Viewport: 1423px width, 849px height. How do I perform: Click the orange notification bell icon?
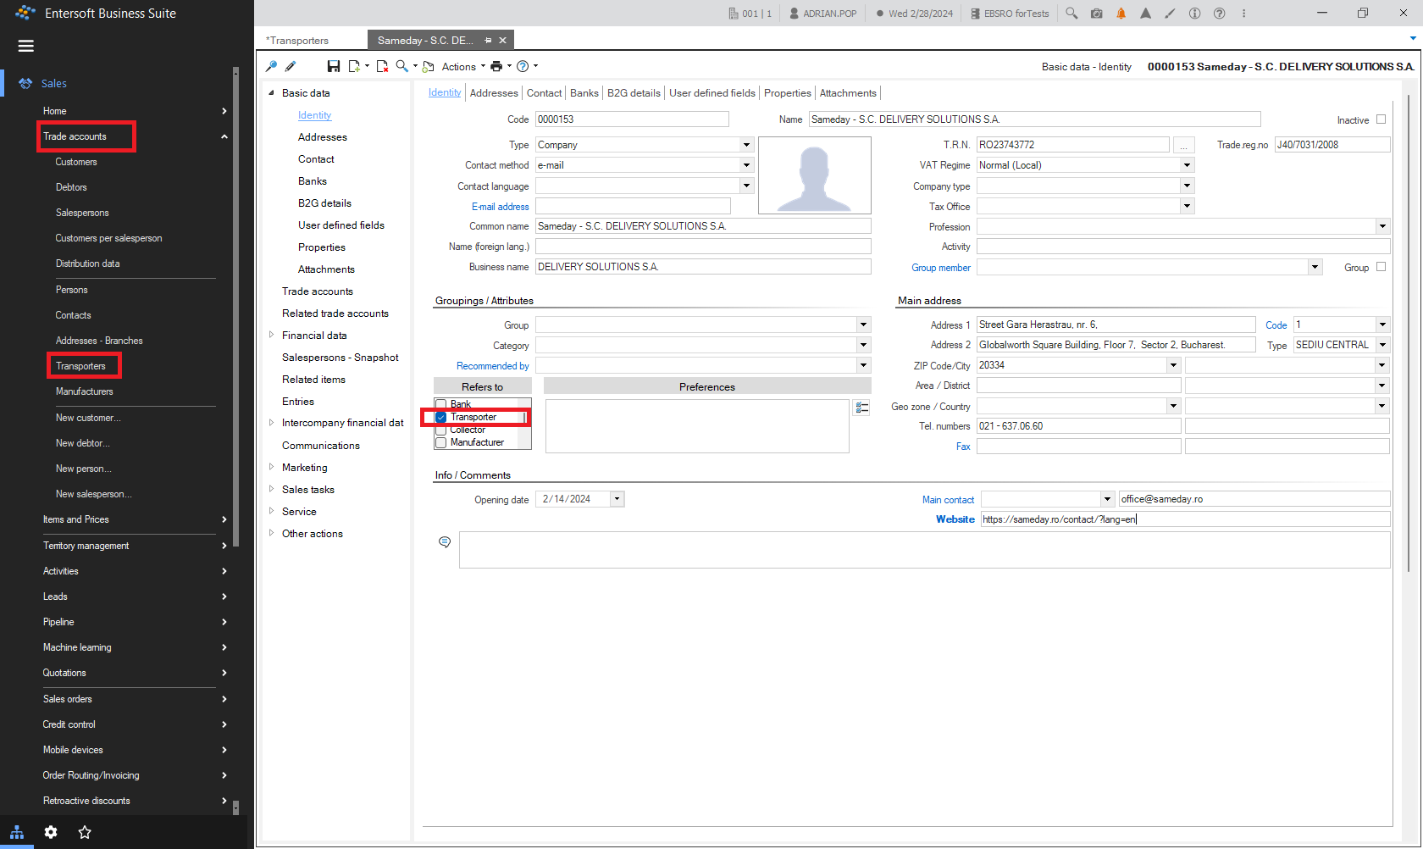click(x=1121, y=14)
